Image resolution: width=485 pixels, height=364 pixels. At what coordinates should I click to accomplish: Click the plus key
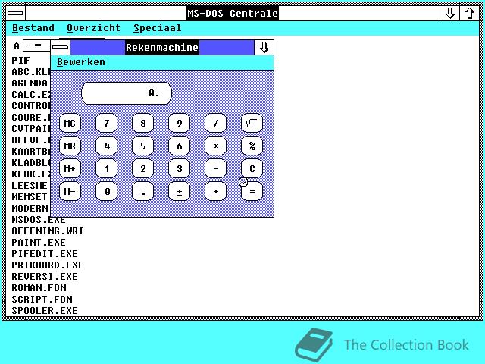(x=215, y=191)
